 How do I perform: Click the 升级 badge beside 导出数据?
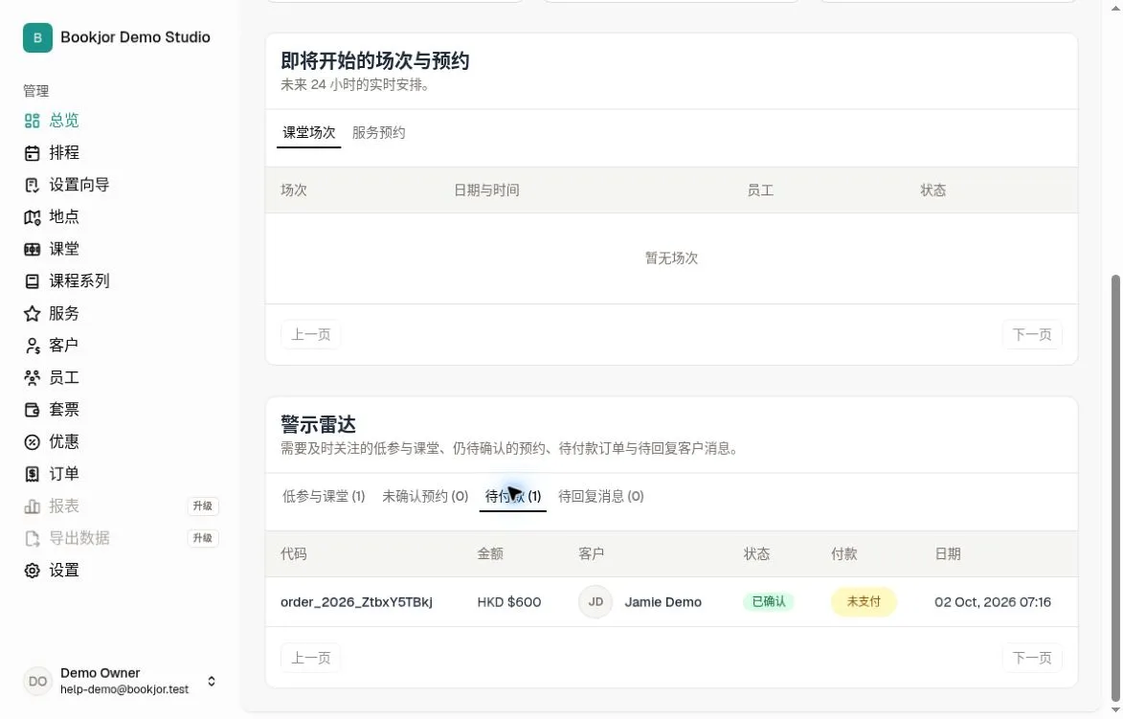coord(203,538)
